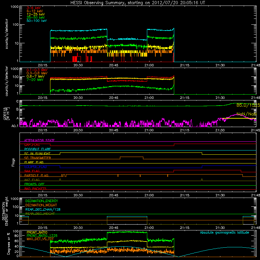Select the POSSIBLE_FLARE flag label
The height and width of the screenshot is (260, 260).
click(x=37, y=149)
